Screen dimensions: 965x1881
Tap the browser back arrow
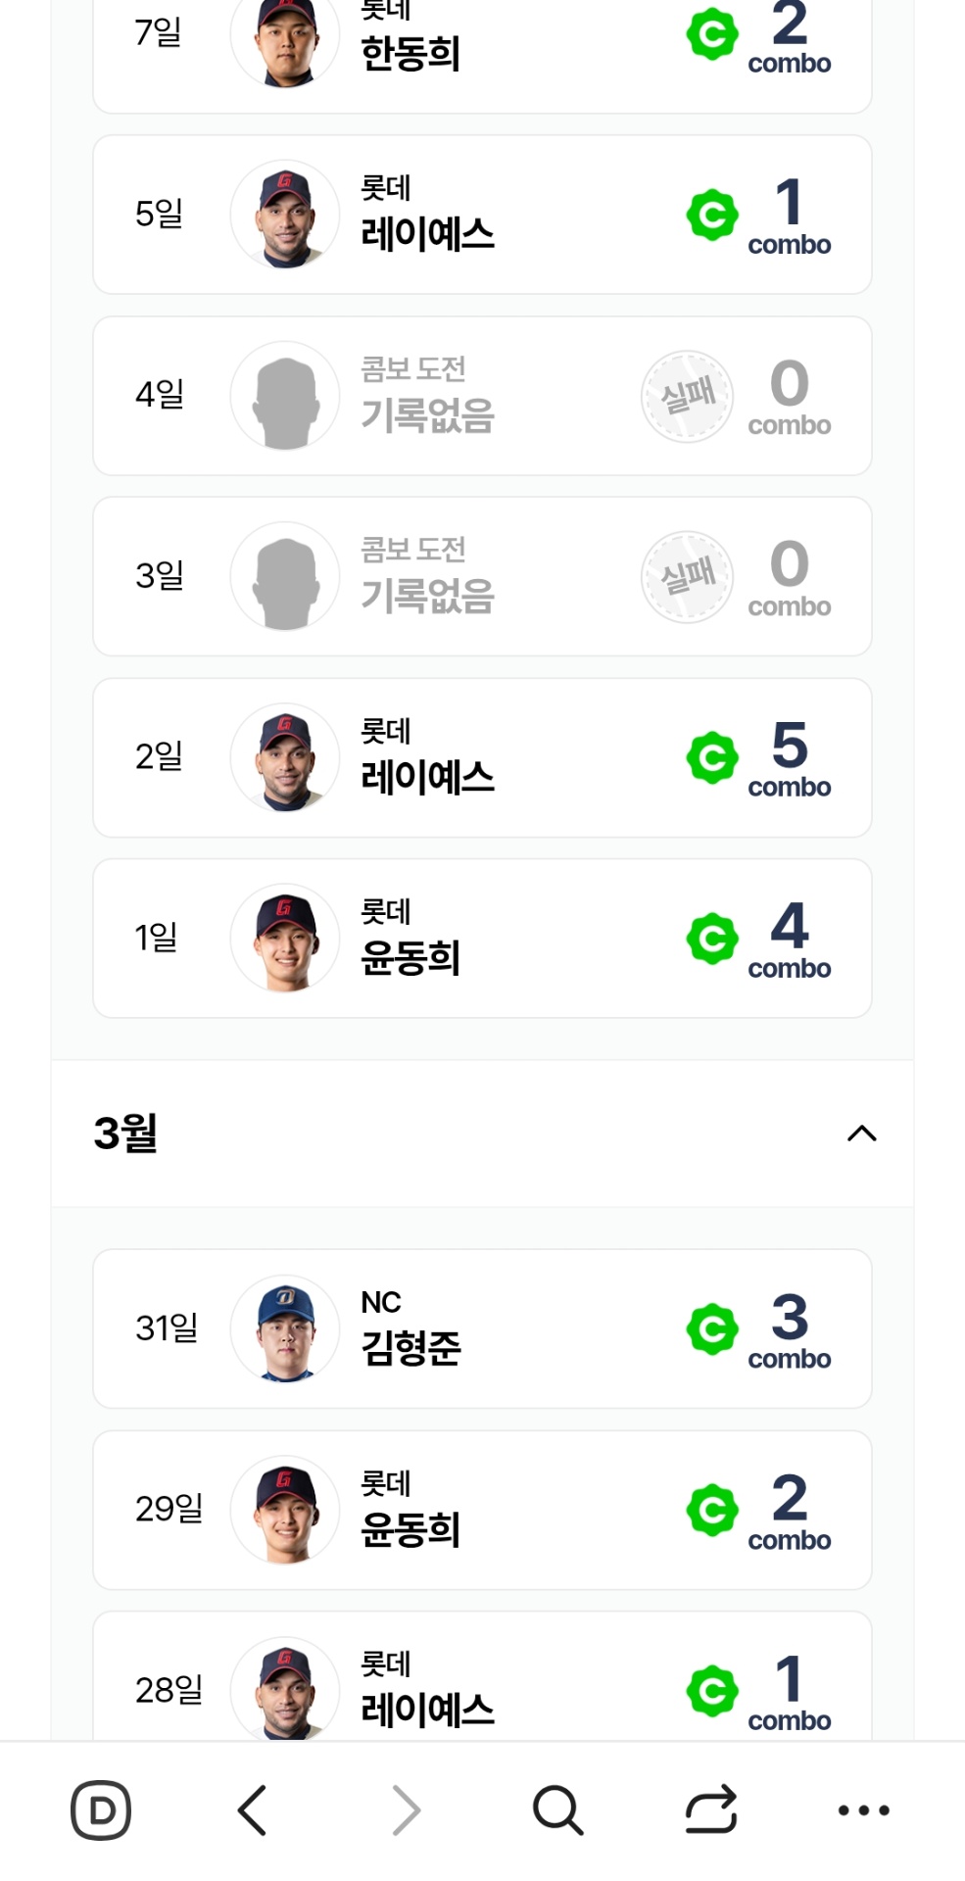click(x=253, y=1809)
